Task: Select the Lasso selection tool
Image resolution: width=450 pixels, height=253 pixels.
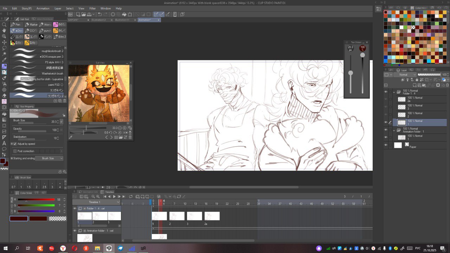Action: pos(4,48)
